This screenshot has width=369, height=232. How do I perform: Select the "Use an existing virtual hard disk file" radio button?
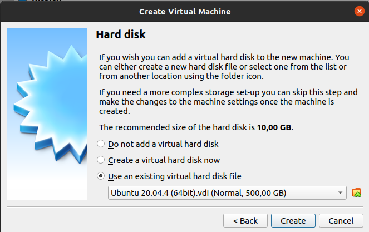pos(101,176)
